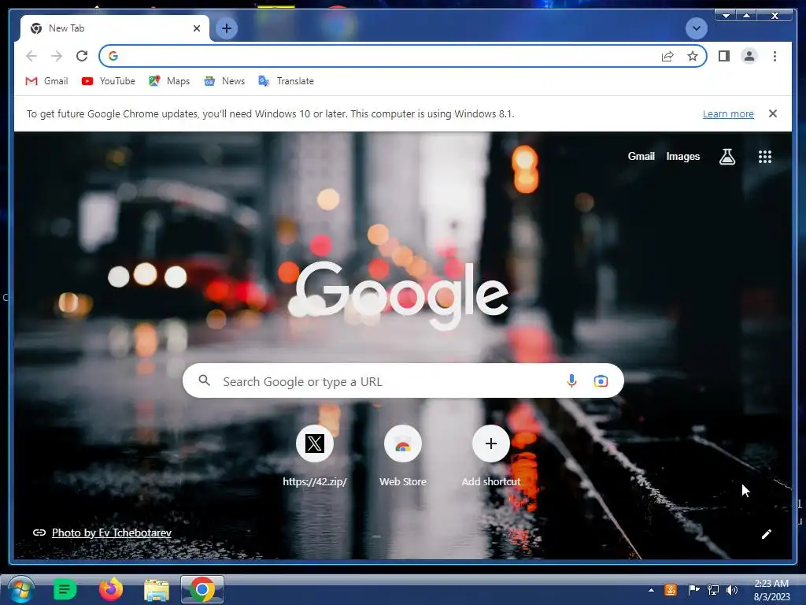This screenshot has height=605, width=806.
Task: Click the Google search box
Action: [x=403, y=380]
